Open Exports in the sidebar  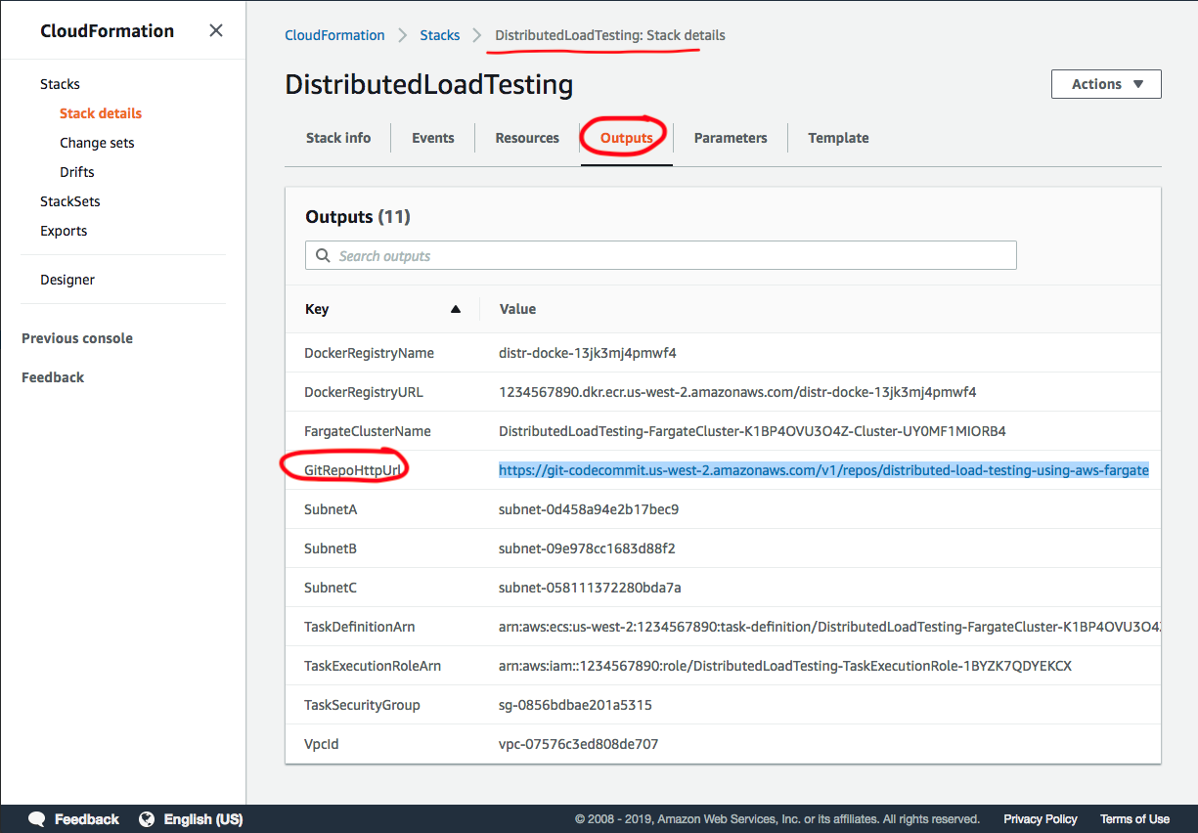pos(64,231)
